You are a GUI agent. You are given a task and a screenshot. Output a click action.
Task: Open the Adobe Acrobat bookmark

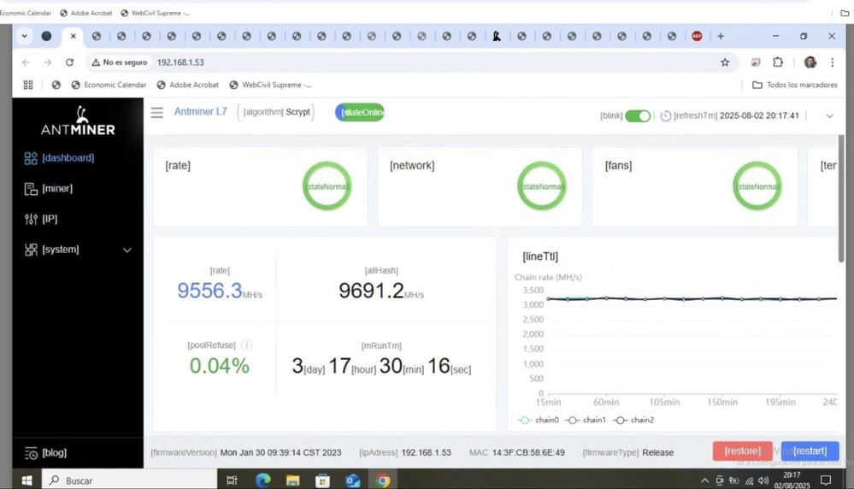click(x=188, y=85)
